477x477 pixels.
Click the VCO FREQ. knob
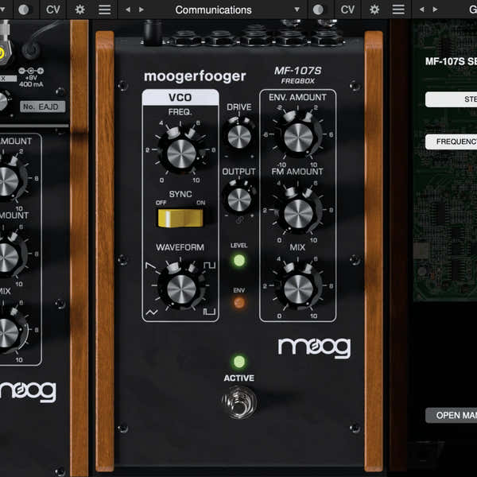coord(181,153)
